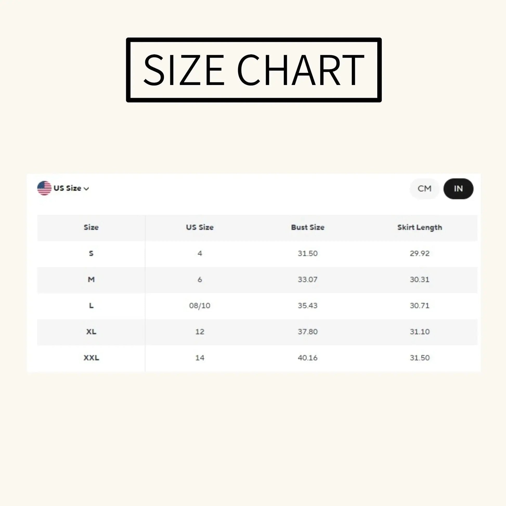Select the XXL size row label
Screen dimensions: 506x506
[91, 358]
